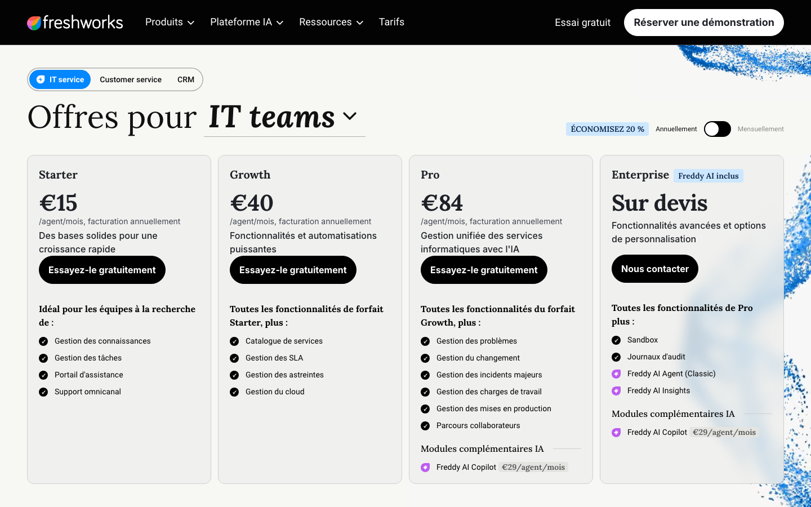Click the €29/agent/mois tag in Pro card
811x507 pixels.
pos(533,467)
